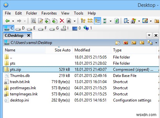The height and width of the screenshot is (118, 160).
Task: Switch to thumbnails view icon
Action: click(105, 21)
